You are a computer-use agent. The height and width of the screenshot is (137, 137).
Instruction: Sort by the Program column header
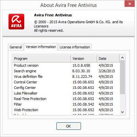tap(42, 59)
